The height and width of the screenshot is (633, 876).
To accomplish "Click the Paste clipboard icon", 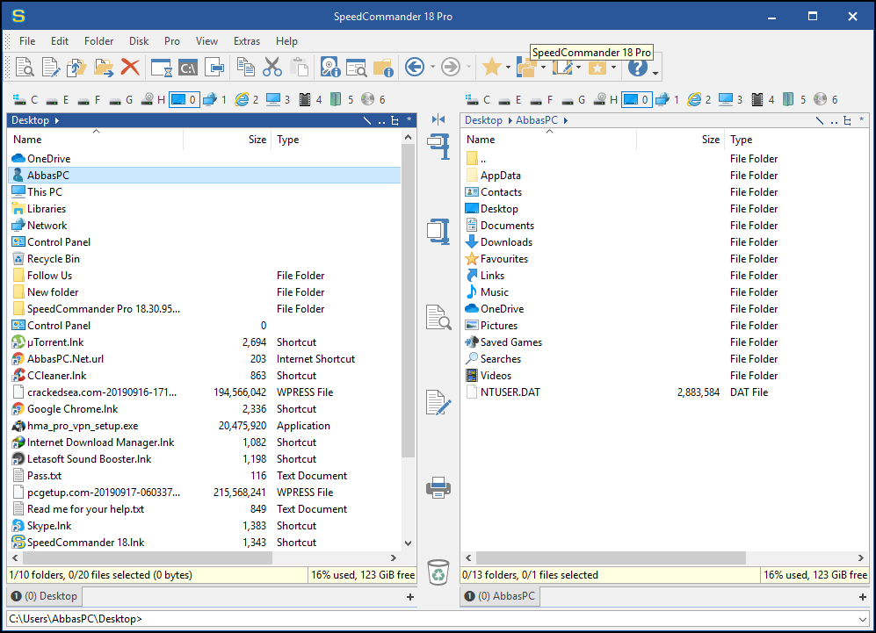I will click(300, 68).
